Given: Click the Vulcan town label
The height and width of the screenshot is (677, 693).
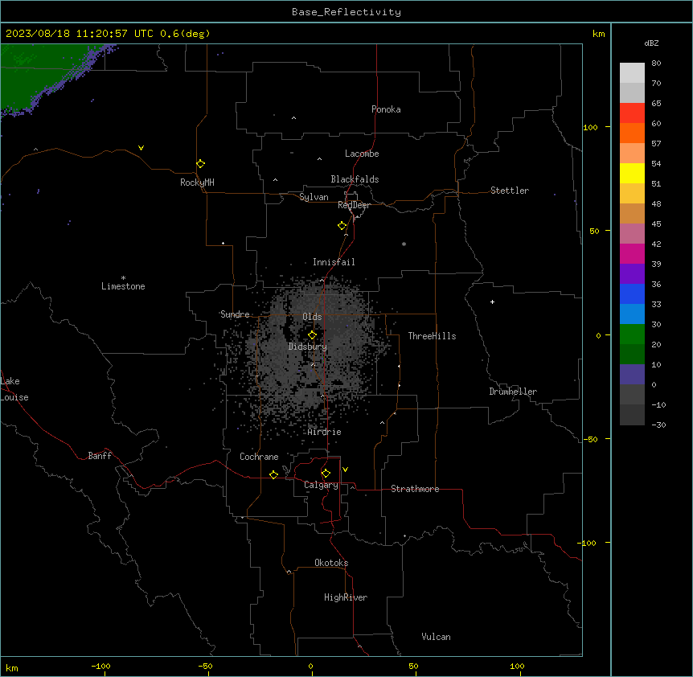Looking at the screenshot, I should point(436,637).
